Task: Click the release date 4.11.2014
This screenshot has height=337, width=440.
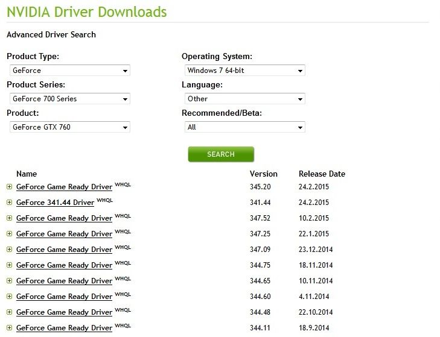Action: (x=314, y=297)
